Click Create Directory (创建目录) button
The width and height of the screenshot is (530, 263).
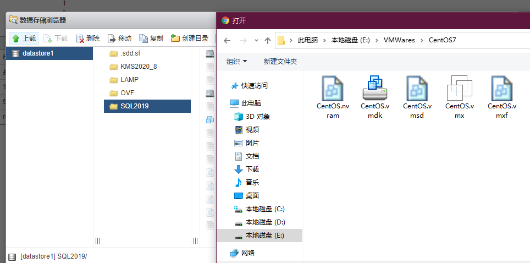(x=190, y=39)
